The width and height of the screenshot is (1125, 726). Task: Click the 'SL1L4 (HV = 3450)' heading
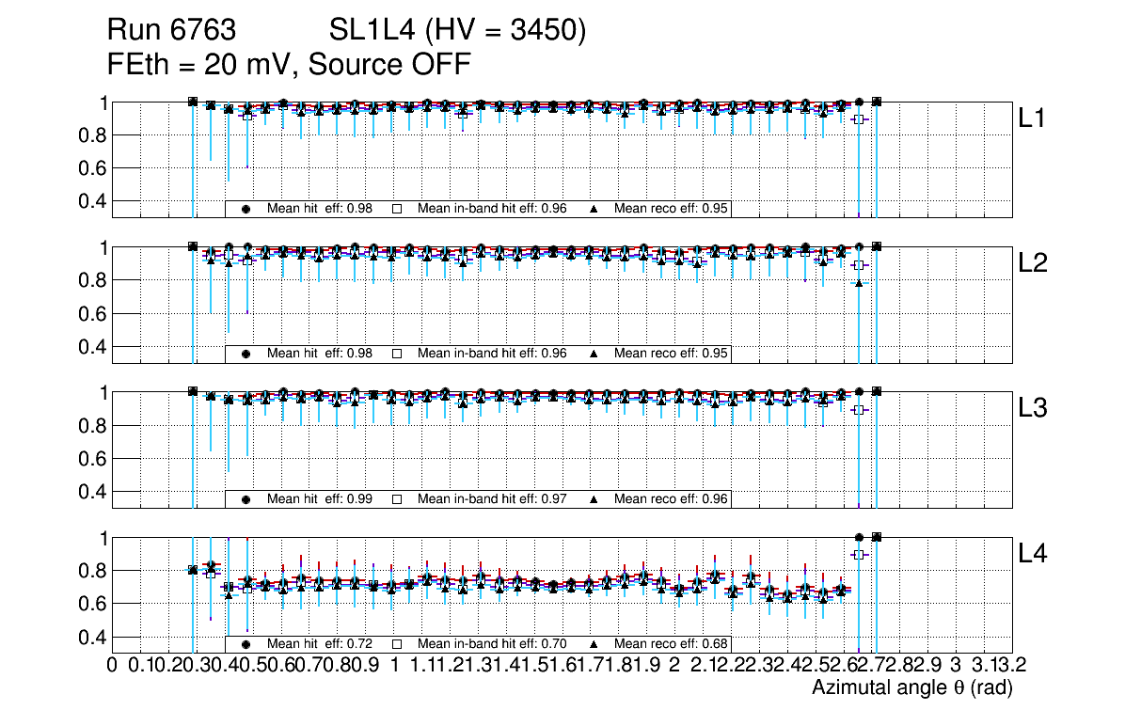[458, 32]
